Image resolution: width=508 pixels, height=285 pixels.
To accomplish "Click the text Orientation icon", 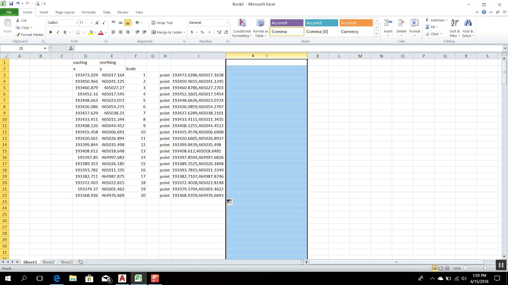I will (138, 23).
